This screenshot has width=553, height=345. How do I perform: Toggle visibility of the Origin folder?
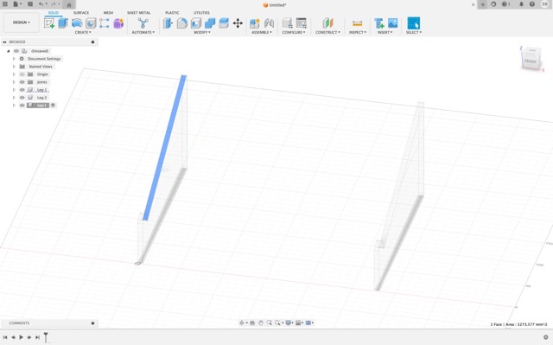[22, 74]
